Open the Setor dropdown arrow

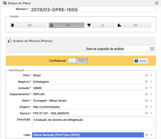click(151, 100)
